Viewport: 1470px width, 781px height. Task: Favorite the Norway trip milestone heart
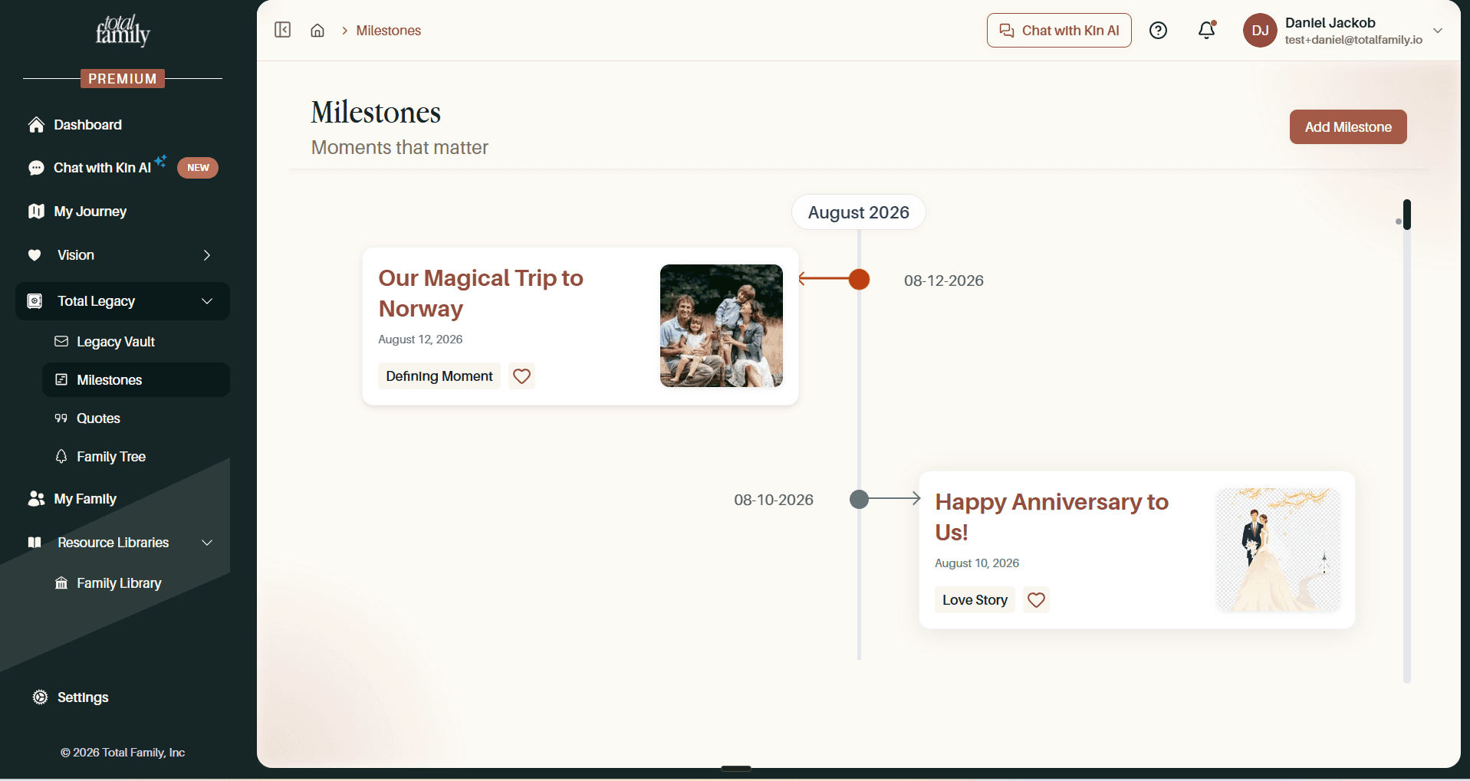coord(522,376)
